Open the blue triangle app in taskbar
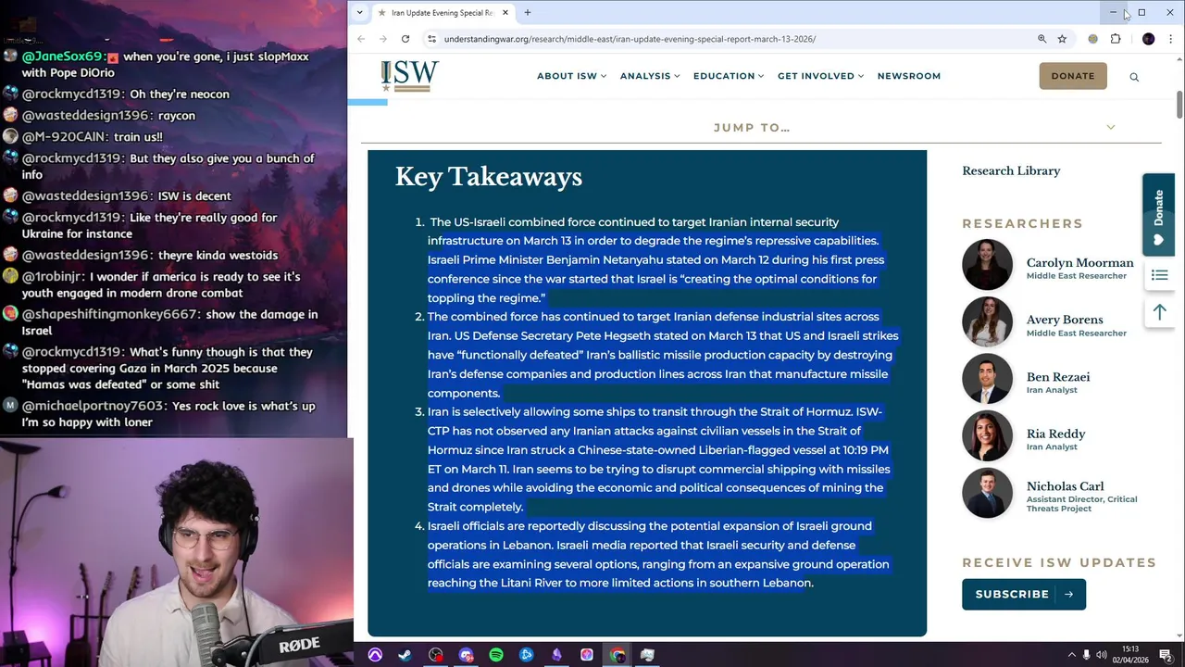 [x=527, y=655]
